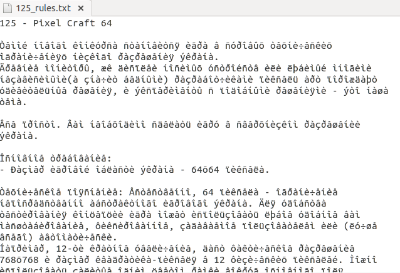Click the '12-òè' text near the bottom

pos(70,249)
